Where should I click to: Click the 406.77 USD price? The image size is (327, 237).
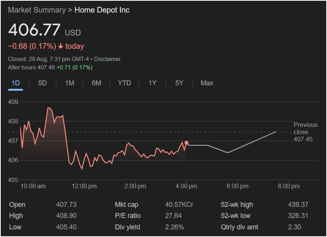(34, 30)
